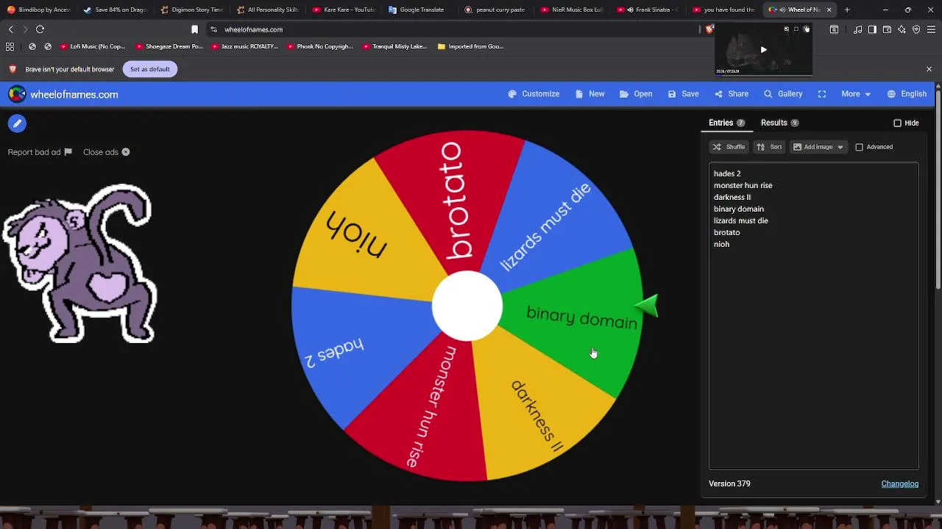Open the Leo AI sparkle icon
Viewport: 942px width, 529px height.
(902, 29)
